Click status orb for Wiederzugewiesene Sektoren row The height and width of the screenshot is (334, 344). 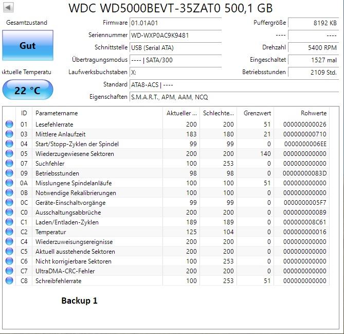tap(9, 153)
